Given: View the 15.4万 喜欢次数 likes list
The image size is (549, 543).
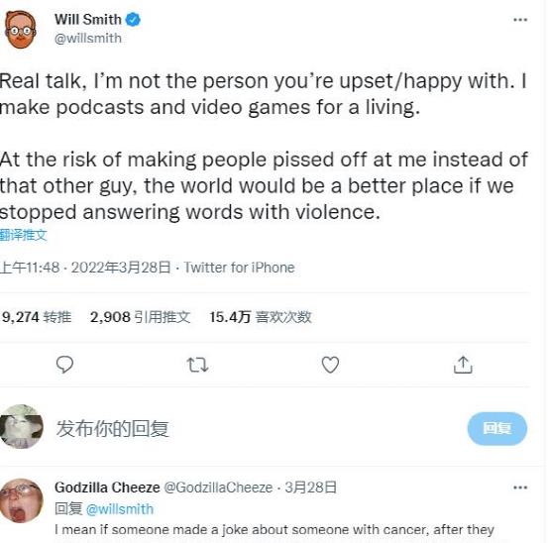Looking at the screenshot, I should click(261, 317).
